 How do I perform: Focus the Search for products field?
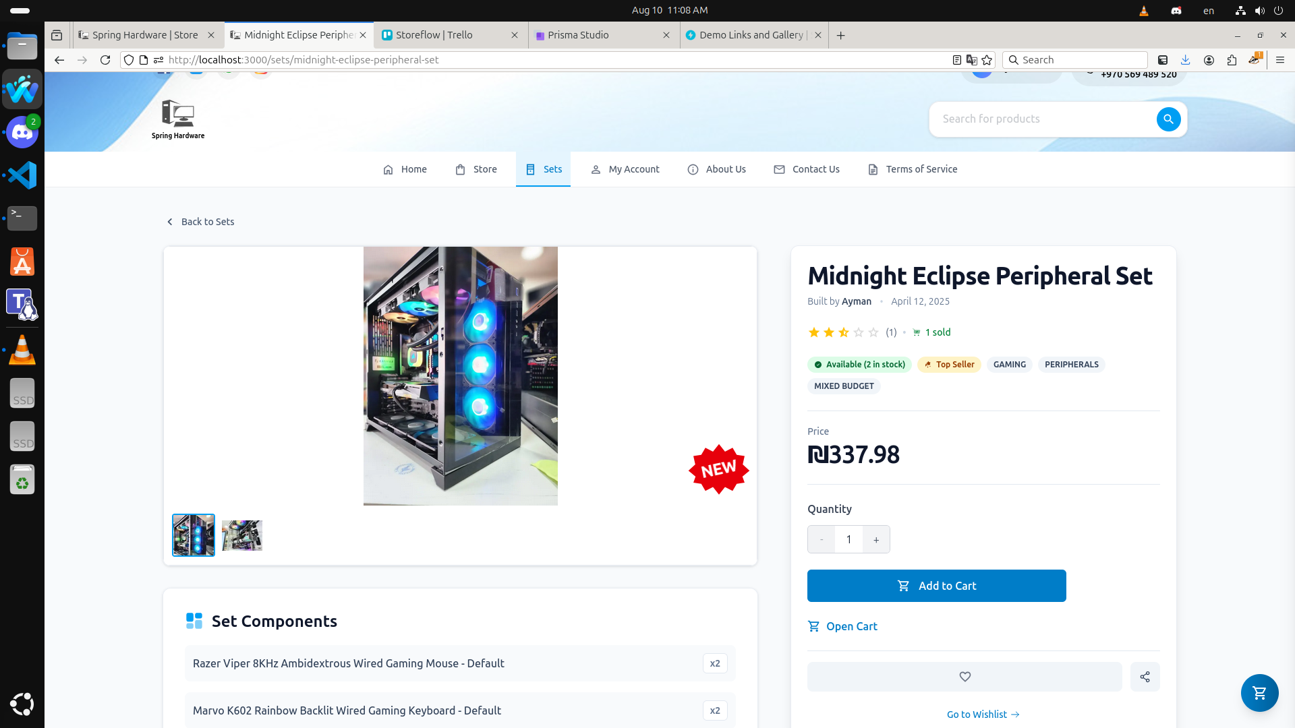point(1045,119)
